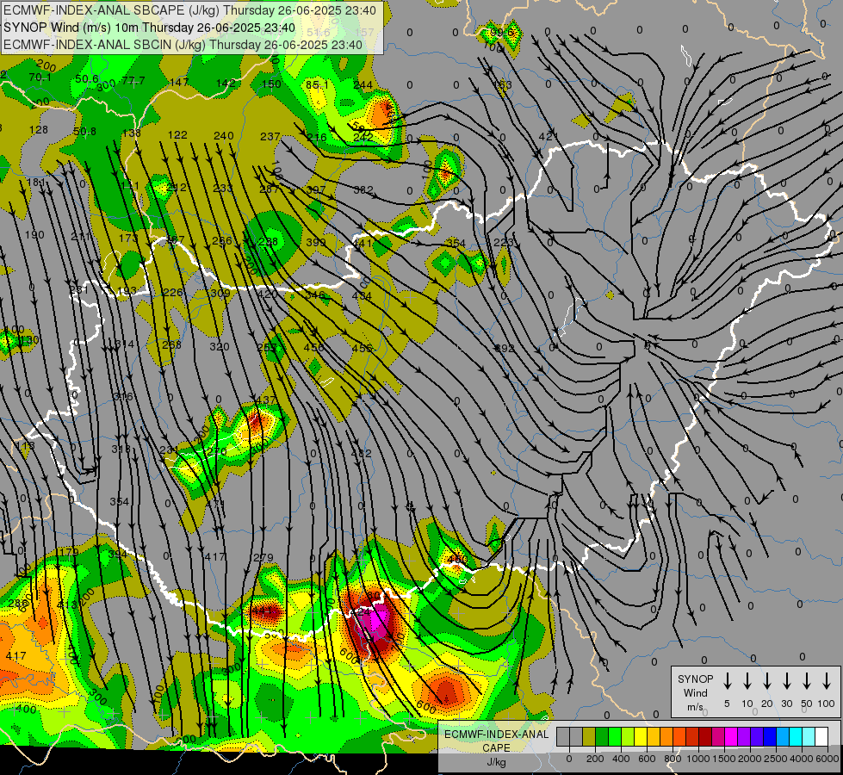Select the dark green CAPE legend swatch
The height and width of the screenshot is (775, 843).
602,736
